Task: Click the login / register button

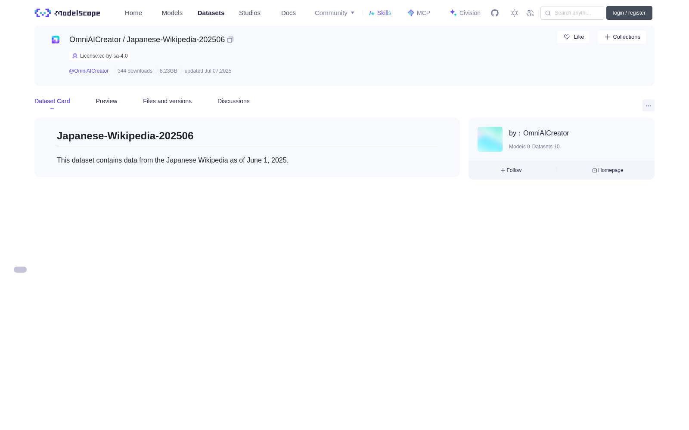Action: coord(629,13)
